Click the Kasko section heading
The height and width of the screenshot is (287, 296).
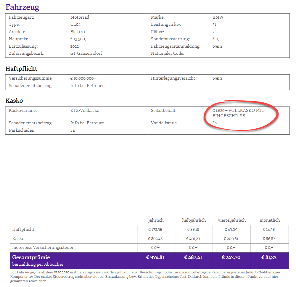click(x=14, y=101)
